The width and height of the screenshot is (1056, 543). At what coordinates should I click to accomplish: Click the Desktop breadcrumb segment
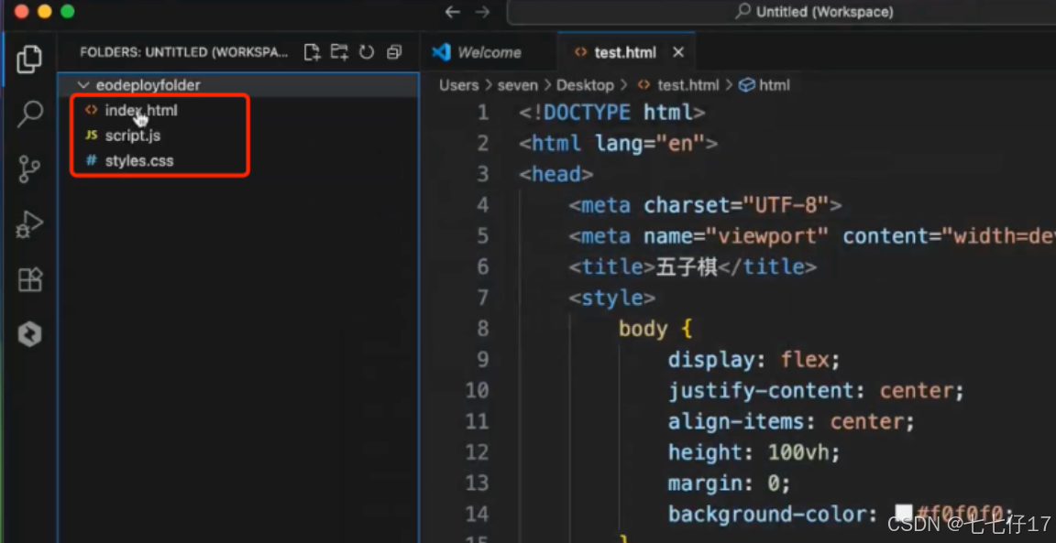pos(585,85)
